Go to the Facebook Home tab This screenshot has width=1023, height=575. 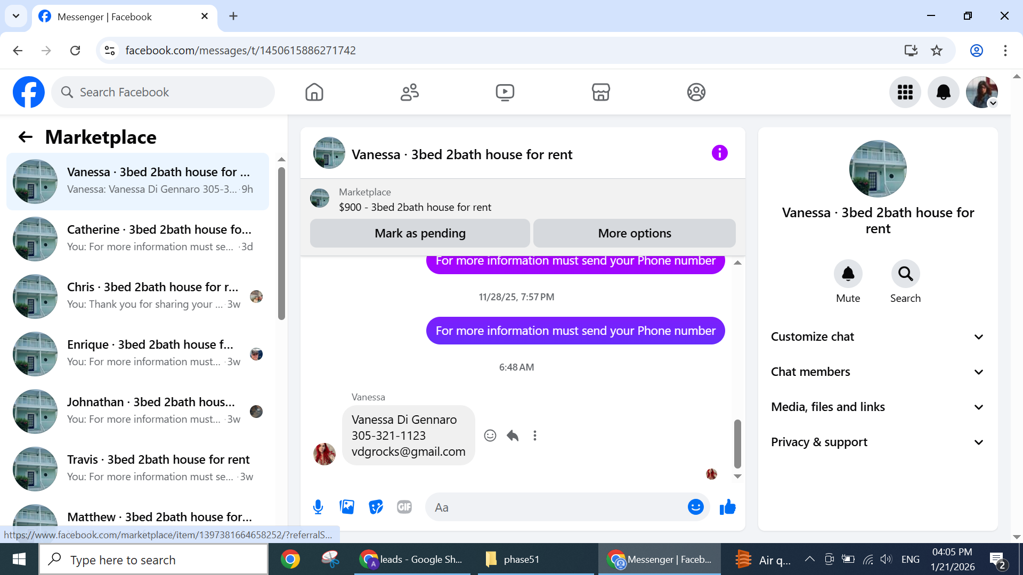coord(314,92)
